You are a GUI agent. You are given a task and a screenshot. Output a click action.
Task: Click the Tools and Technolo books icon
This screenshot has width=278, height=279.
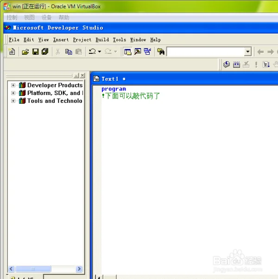tap(22, 101)
